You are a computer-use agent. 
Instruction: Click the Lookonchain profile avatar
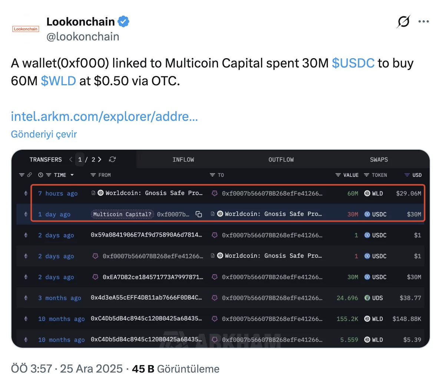pos(26,29)
